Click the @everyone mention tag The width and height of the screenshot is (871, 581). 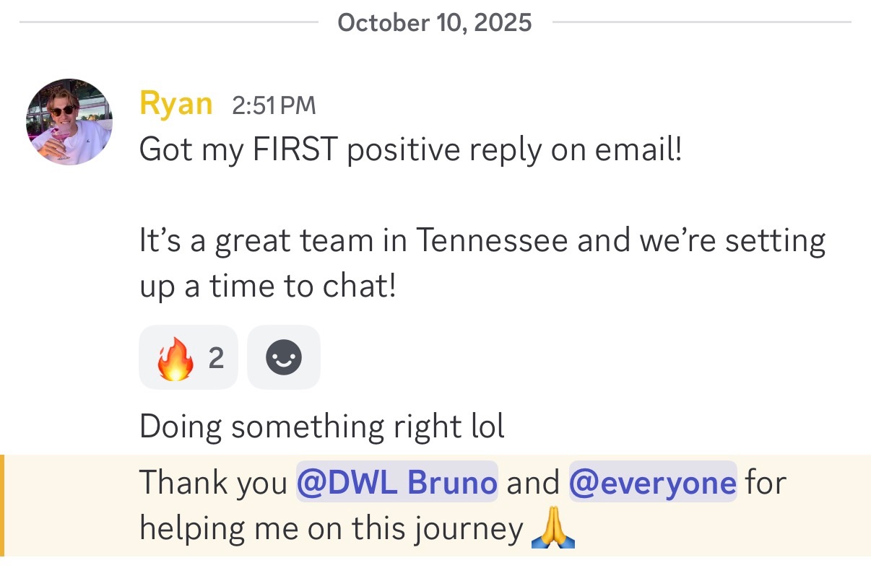[x=653, y=481]
